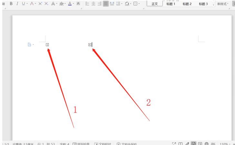Open the paragraph layout icon beside the page
This screenshot has width=235, height=145.
coord(30,45)
